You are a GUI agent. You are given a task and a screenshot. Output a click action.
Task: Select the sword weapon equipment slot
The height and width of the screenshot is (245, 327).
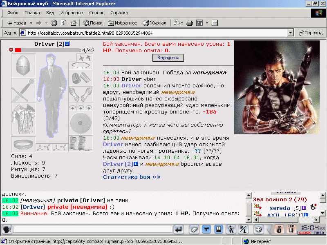23,90
